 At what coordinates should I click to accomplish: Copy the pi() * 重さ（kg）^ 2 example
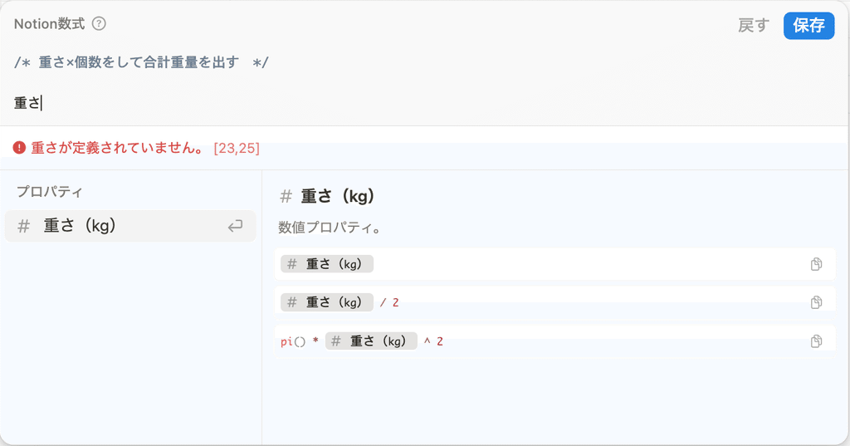[x=816, y=341]
